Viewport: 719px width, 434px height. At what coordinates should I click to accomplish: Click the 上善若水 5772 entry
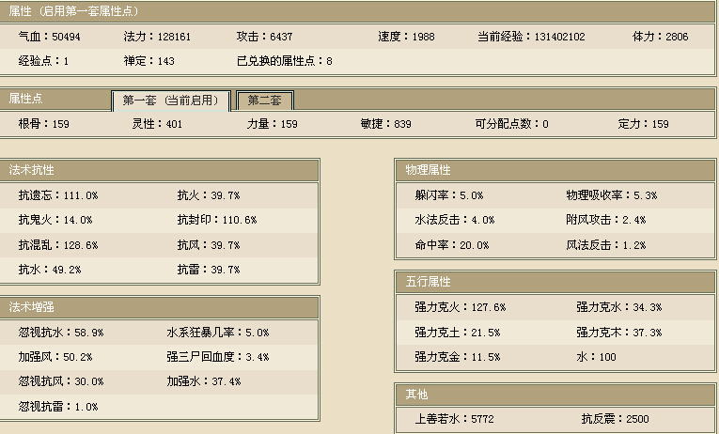(x=454, y=419)
